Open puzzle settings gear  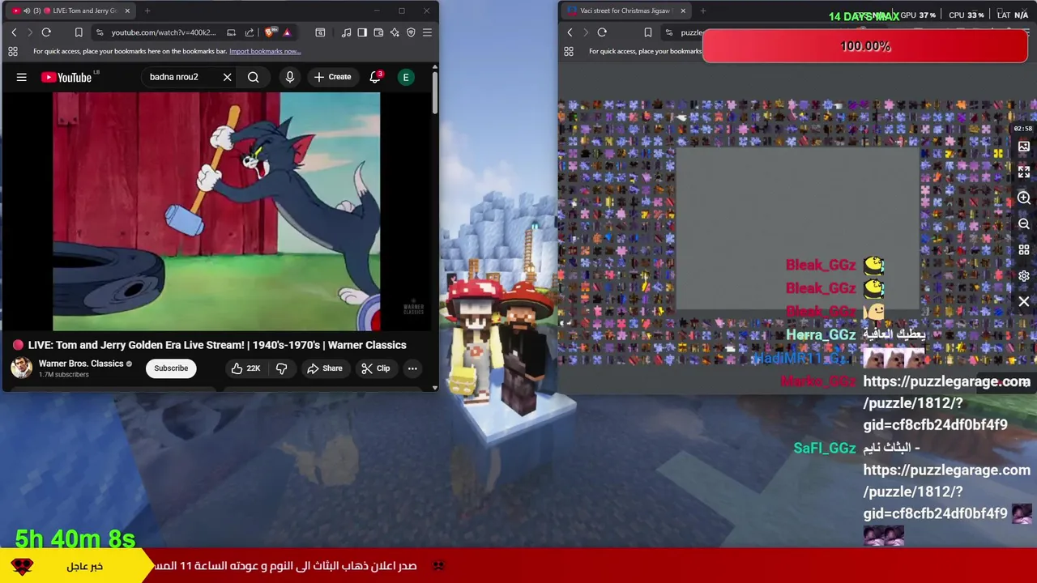(1024, 276)
